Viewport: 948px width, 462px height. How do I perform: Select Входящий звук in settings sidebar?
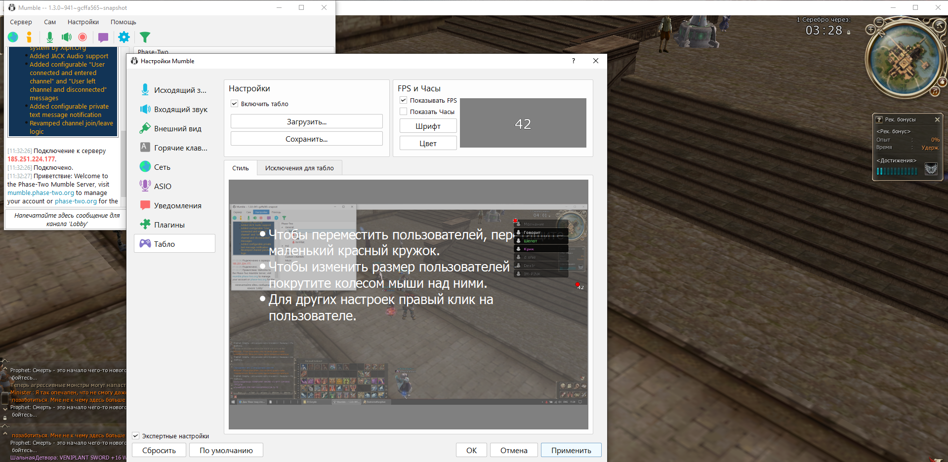(x=180, y=110)
